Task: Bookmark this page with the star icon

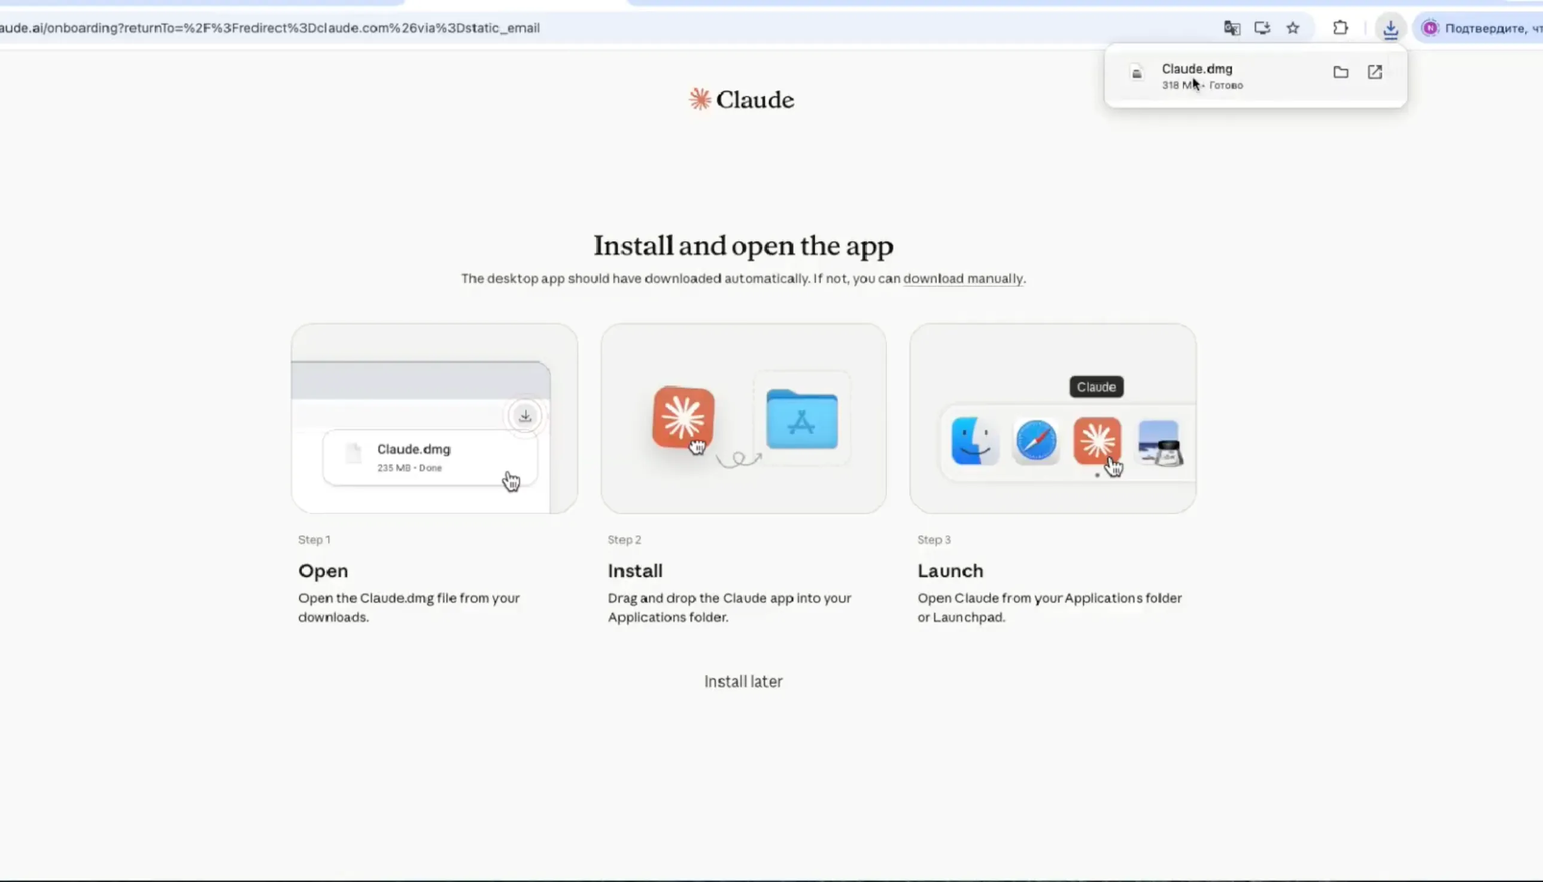Action: (x=1293, y=28)
